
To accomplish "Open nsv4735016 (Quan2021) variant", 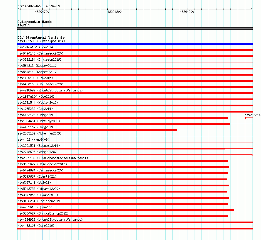I will 36,207.
